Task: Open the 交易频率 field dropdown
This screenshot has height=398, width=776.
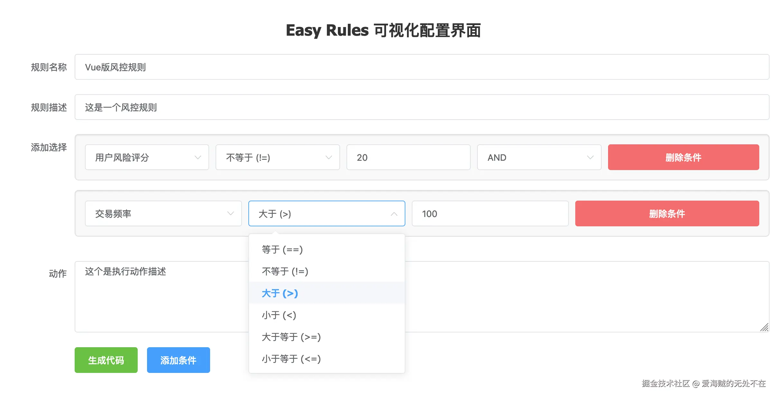Action: pyautogui.click(x=163, y=213)
